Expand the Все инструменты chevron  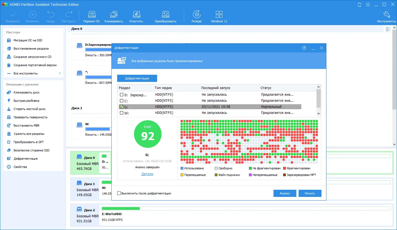tap(60, 73)
